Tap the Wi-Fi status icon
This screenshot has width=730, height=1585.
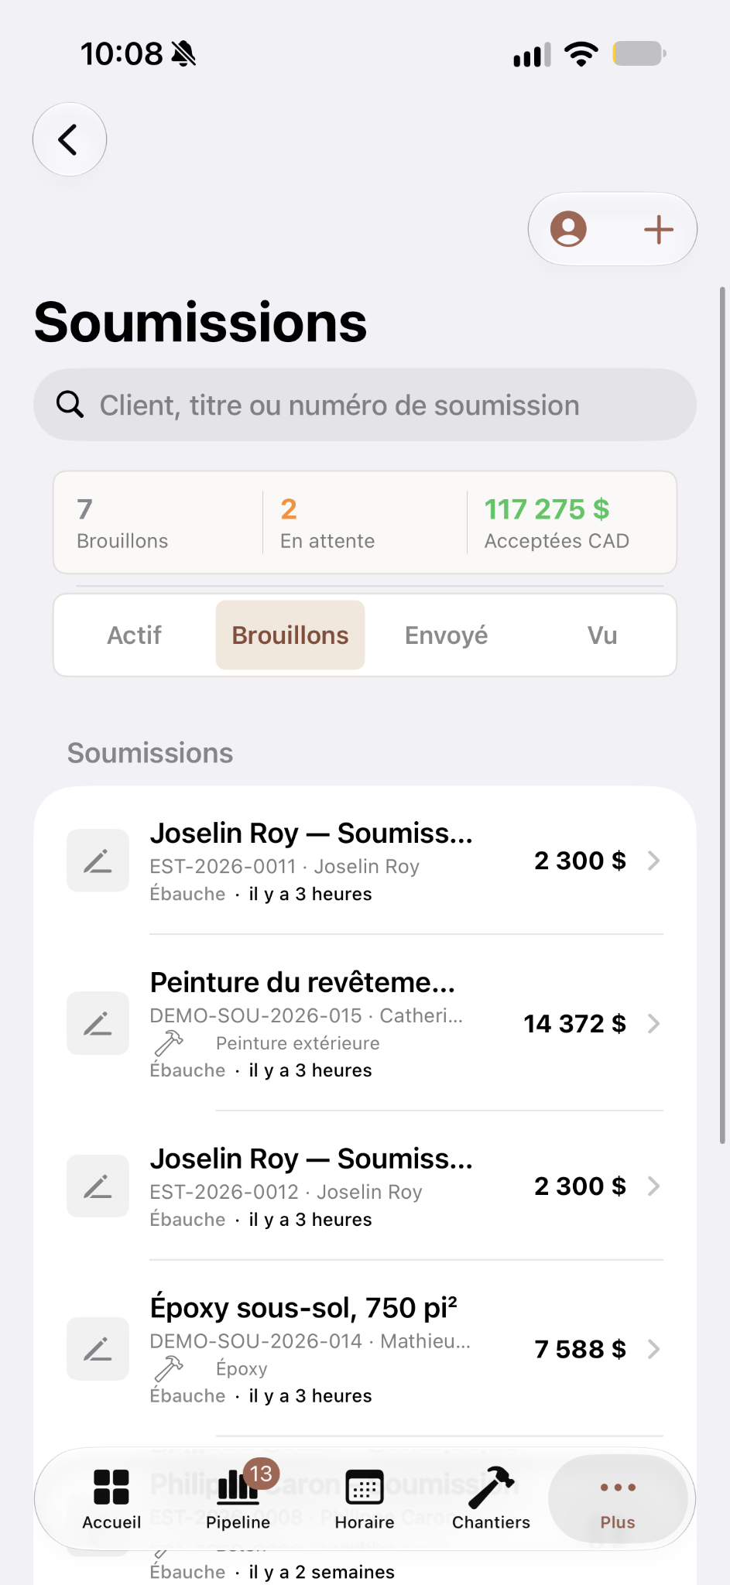coord(581,54)
